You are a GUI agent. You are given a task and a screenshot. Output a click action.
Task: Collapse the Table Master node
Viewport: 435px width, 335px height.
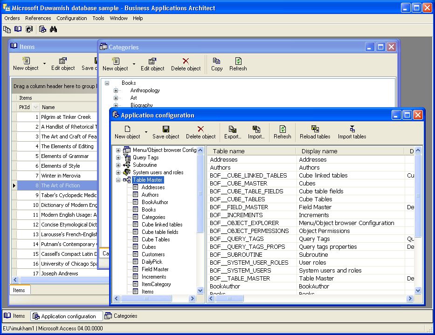(x=118, y=180)
